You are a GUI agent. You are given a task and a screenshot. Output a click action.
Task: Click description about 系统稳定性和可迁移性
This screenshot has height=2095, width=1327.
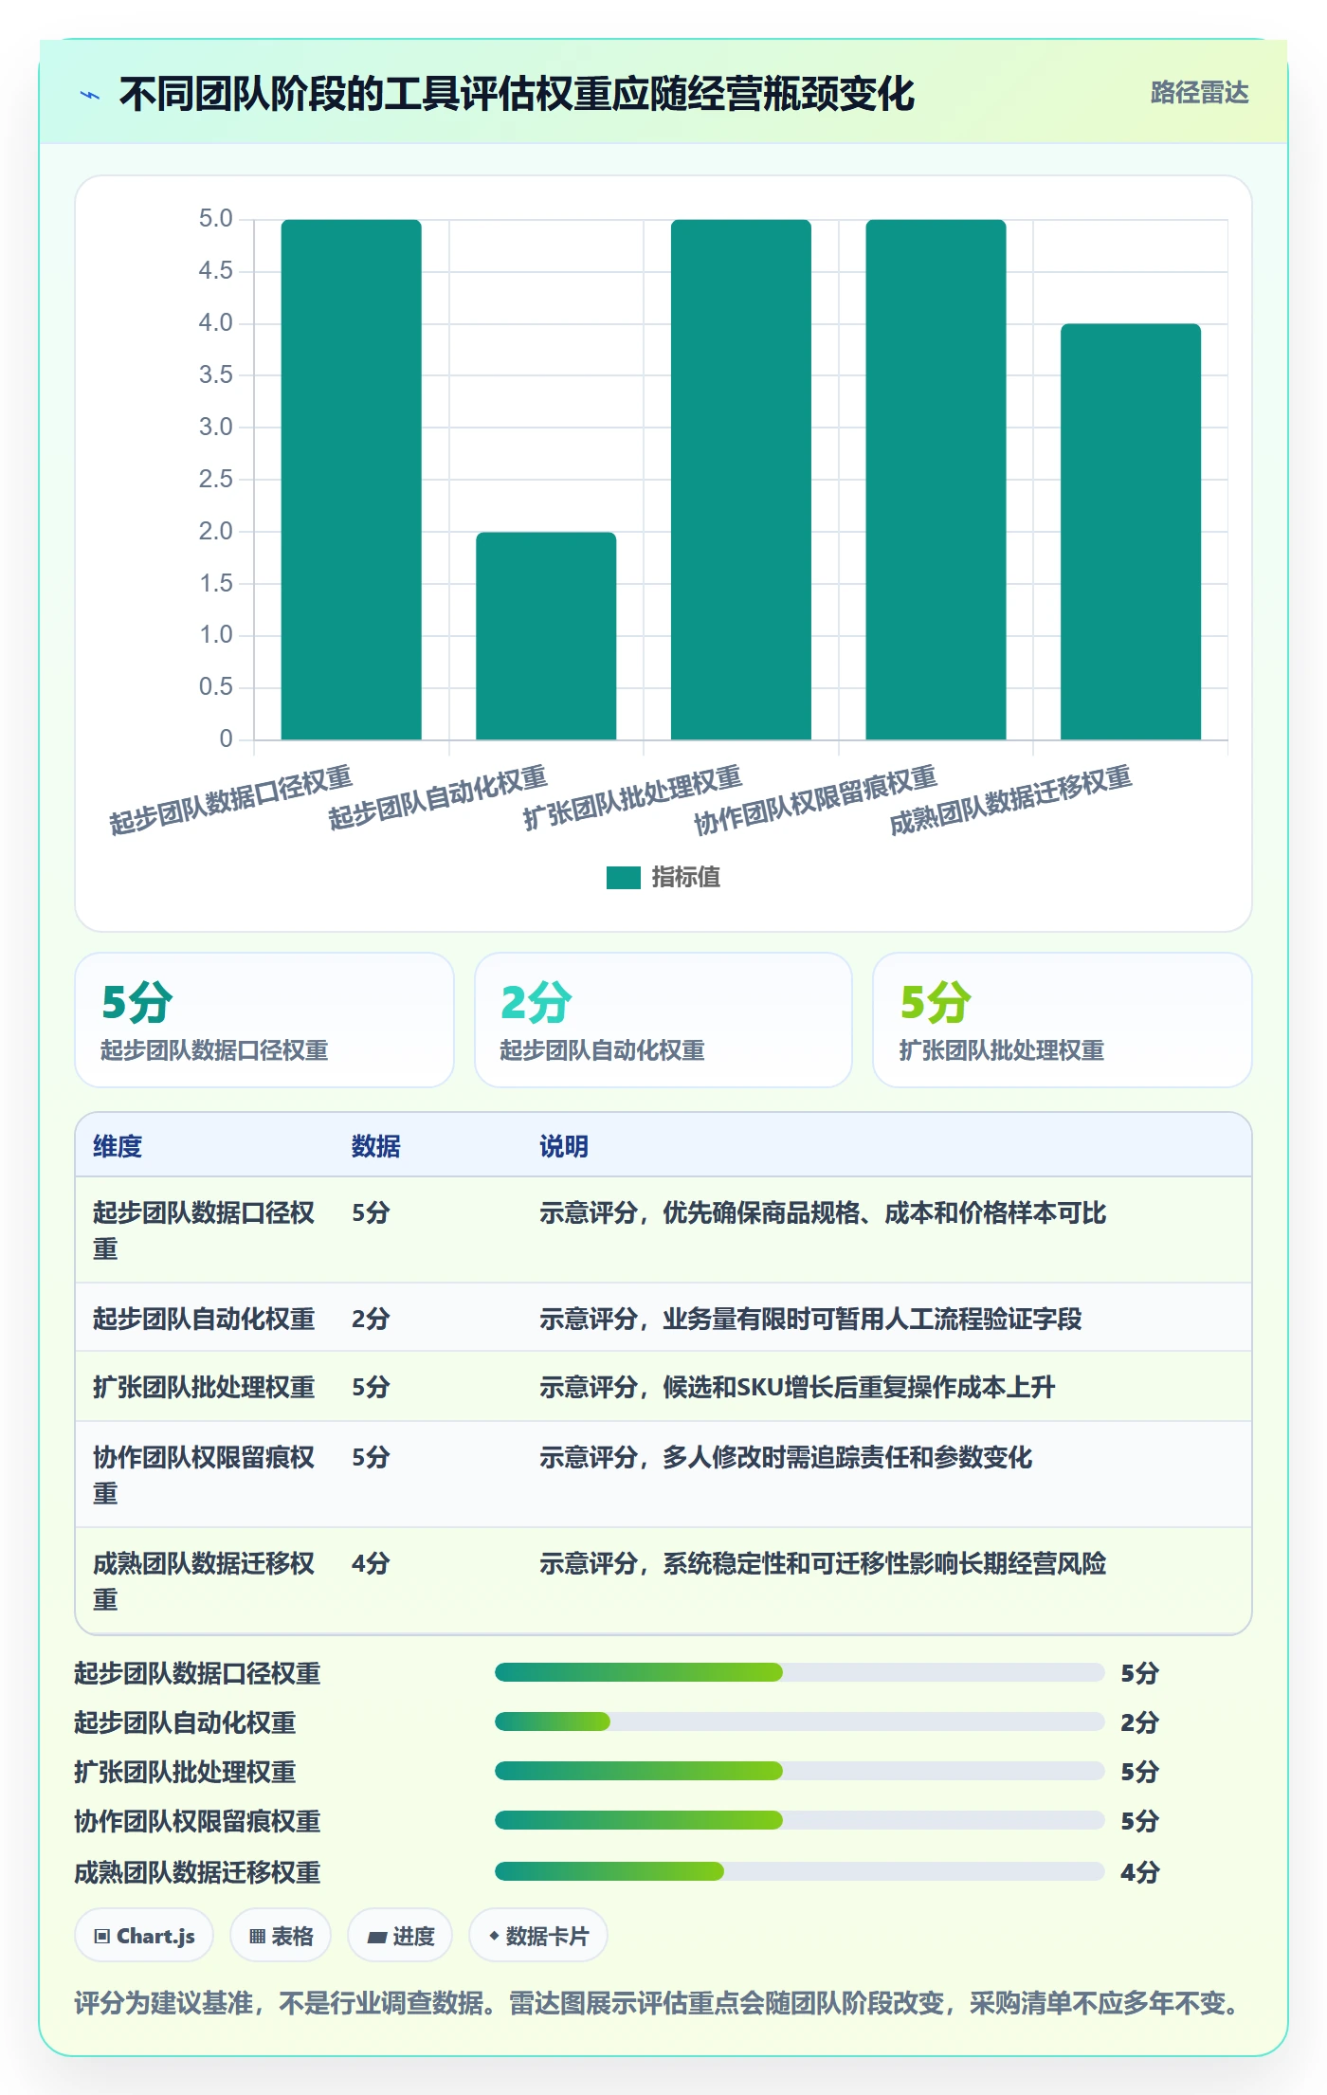pos(823,1563)
